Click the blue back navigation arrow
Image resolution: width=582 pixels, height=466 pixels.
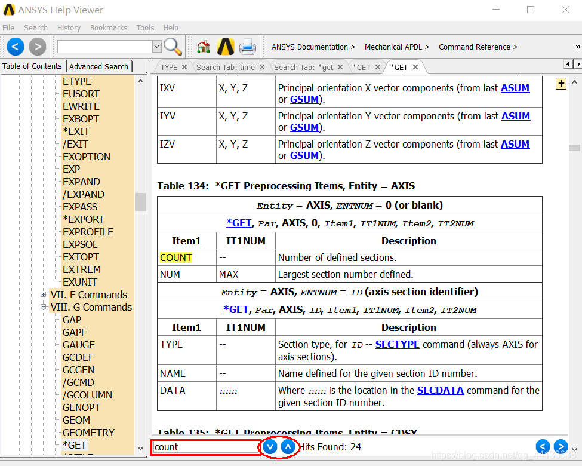(16, 46)
